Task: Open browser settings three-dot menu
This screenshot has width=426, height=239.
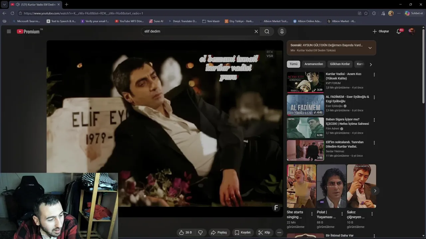Action: 399,13
